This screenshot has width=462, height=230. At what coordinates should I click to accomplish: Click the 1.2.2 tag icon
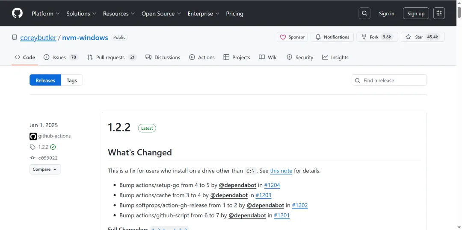(33, 147)
